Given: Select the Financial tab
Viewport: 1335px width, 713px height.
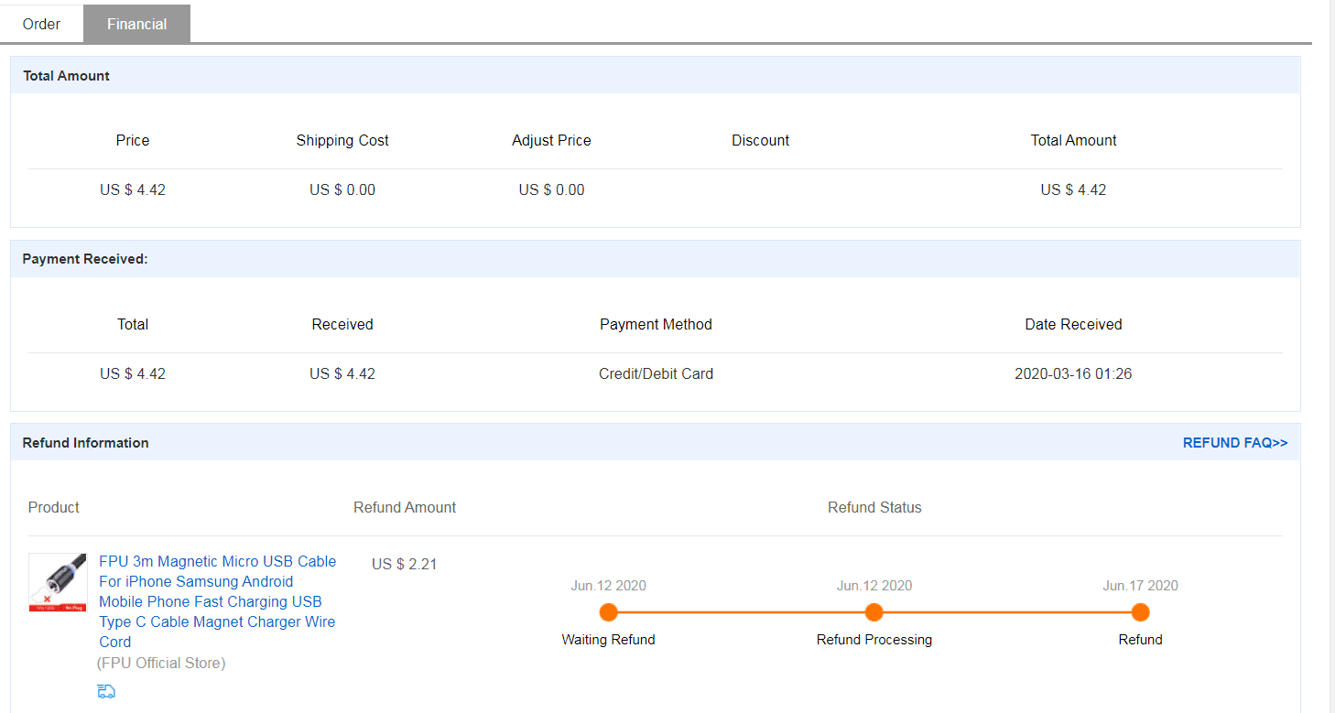Looking at the screenshot, I should [x=136, y=24].
